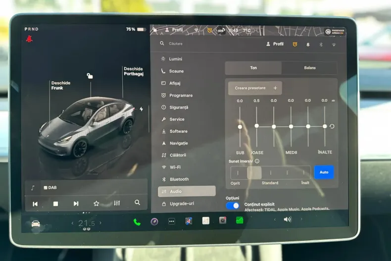391x261 pixels.
Task: Open the green energy chart app
Action: click(x=240, y=220)
